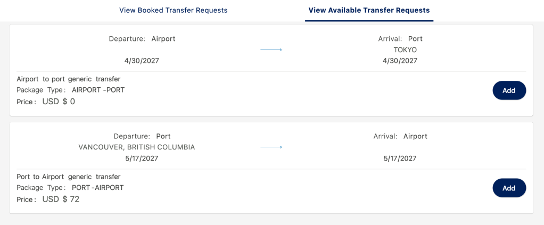Click the 4/30/2027 arrival date
Image resolution: width=544 pixels, height=225 pixels.
[400, 61]
